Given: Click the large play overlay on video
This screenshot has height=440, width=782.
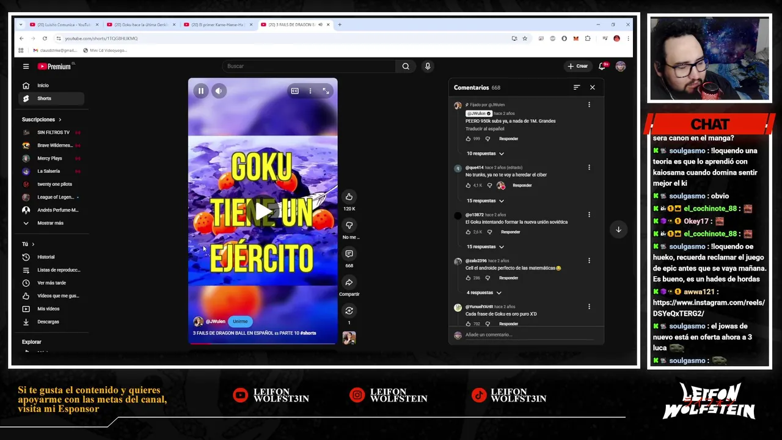Looking at the screenshot, I should (x=263, y=211).
